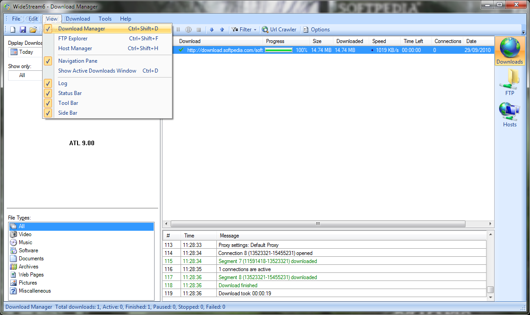Click the Pause download toolbar icon
This screenshot has height=315, width=530.
tap(178, 30)
